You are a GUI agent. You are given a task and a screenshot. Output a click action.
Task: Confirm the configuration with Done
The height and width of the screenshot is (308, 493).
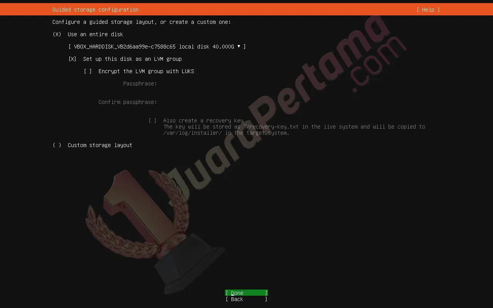[246, 293]
